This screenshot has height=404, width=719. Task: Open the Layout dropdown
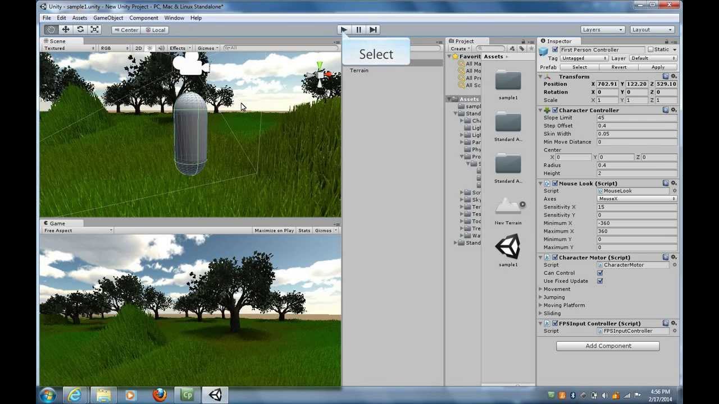click(x=652, y=30)
